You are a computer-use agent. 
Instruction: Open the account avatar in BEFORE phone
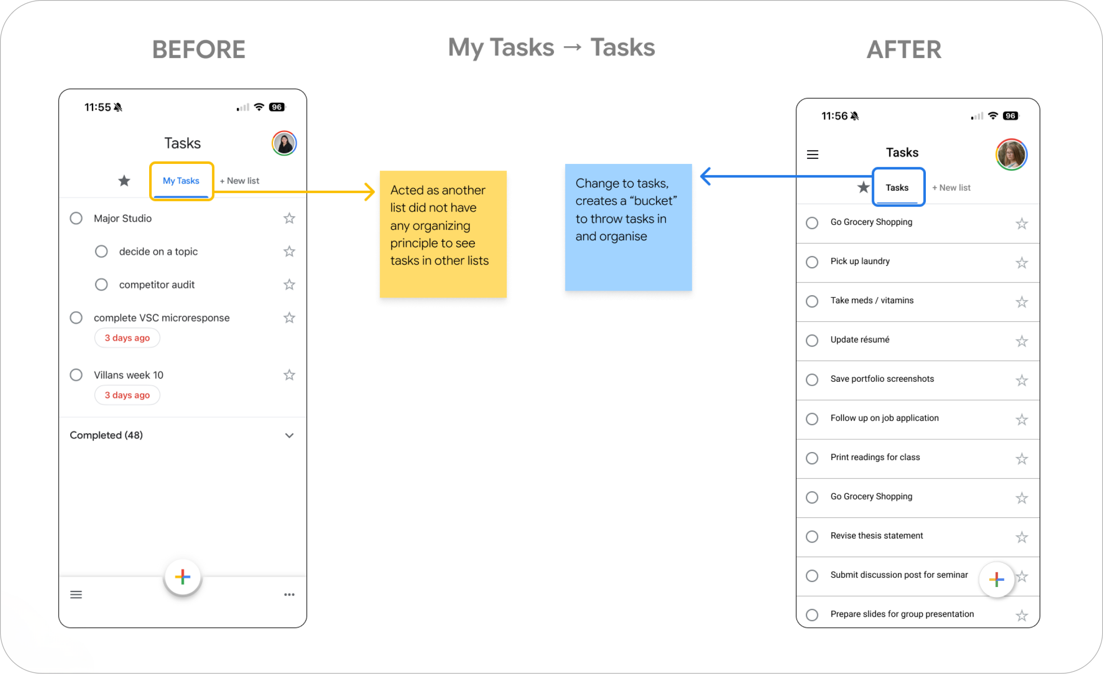pyautogui.click(x=284, y=143)
